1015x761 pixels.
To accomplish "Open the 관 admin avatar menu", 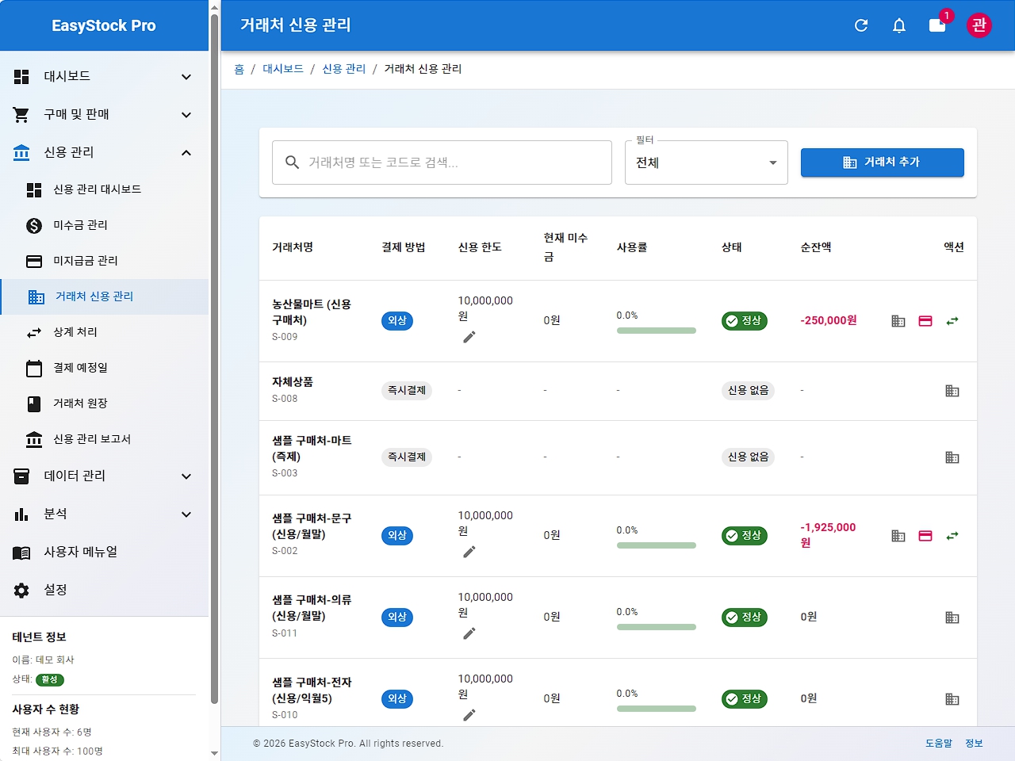I will [979, 25].
